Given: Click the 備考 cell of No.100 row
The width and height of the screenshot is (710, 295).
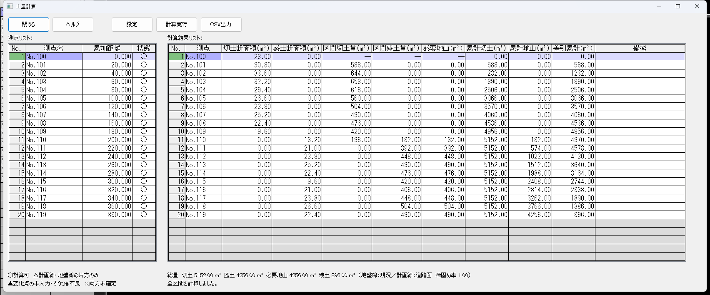Looking at the screenshot, I should coord(640,57).
